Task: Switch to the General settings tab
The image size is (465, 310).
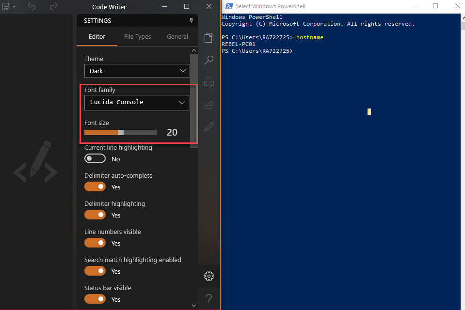Action: click(177, 37)
